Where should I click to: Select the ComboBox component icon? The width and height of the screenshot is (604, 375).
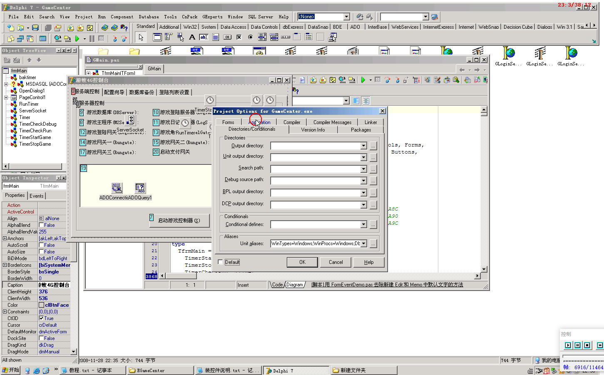[x=274, y=37]
